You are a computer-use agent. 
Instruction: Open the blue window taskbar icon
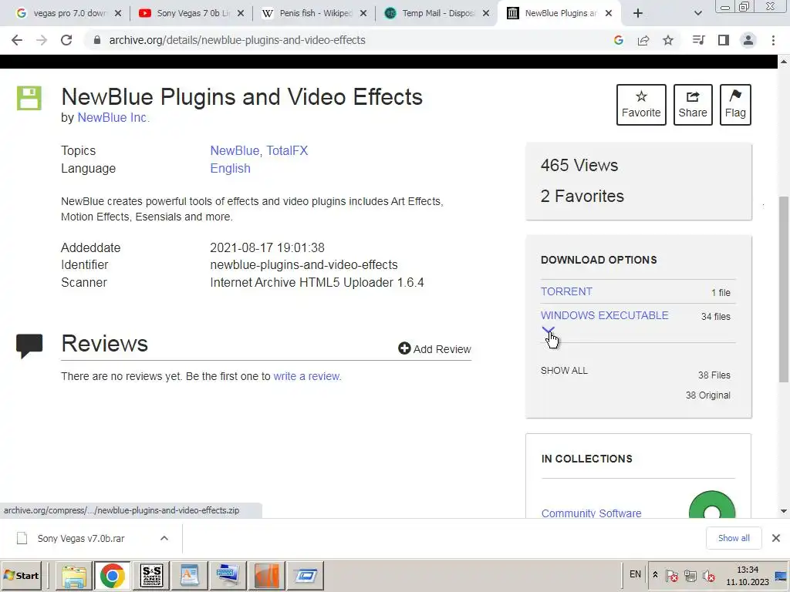click(x=306, y=575)
